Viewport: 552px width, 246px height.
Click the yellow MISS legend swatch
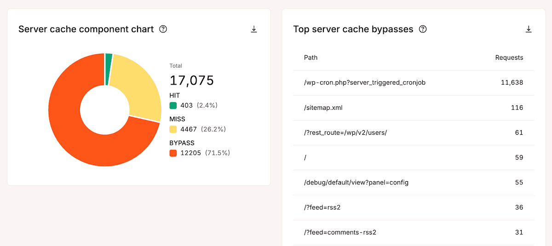pyautogui.click(x=173, y=129)
